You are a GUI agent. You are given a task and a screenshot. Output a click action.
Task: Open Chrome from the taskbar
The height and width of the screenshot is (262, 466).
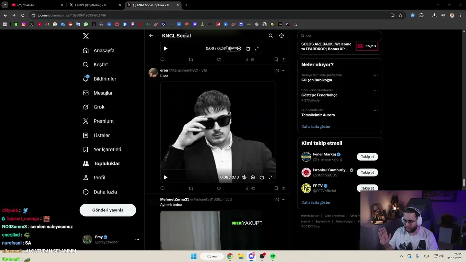(x=230, y=256)
